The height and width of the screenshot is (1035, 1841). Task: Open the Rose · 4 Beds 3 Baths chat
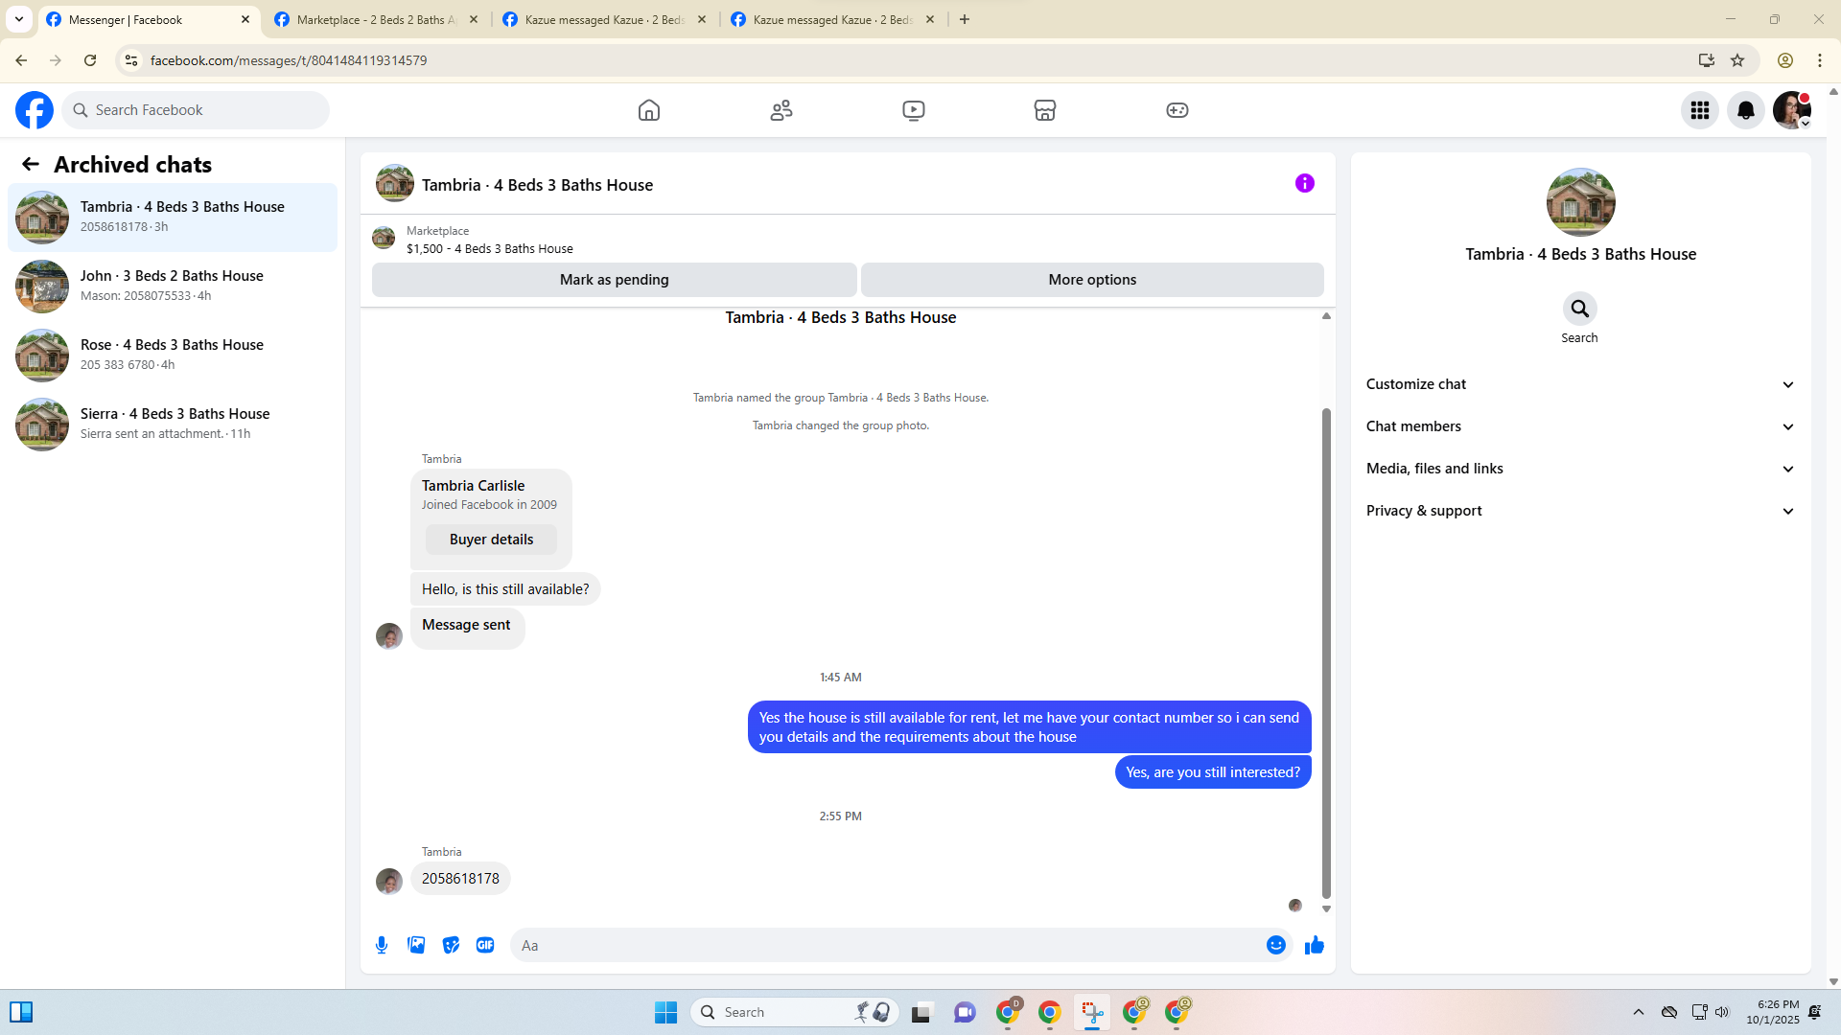(x=173, y=356)
